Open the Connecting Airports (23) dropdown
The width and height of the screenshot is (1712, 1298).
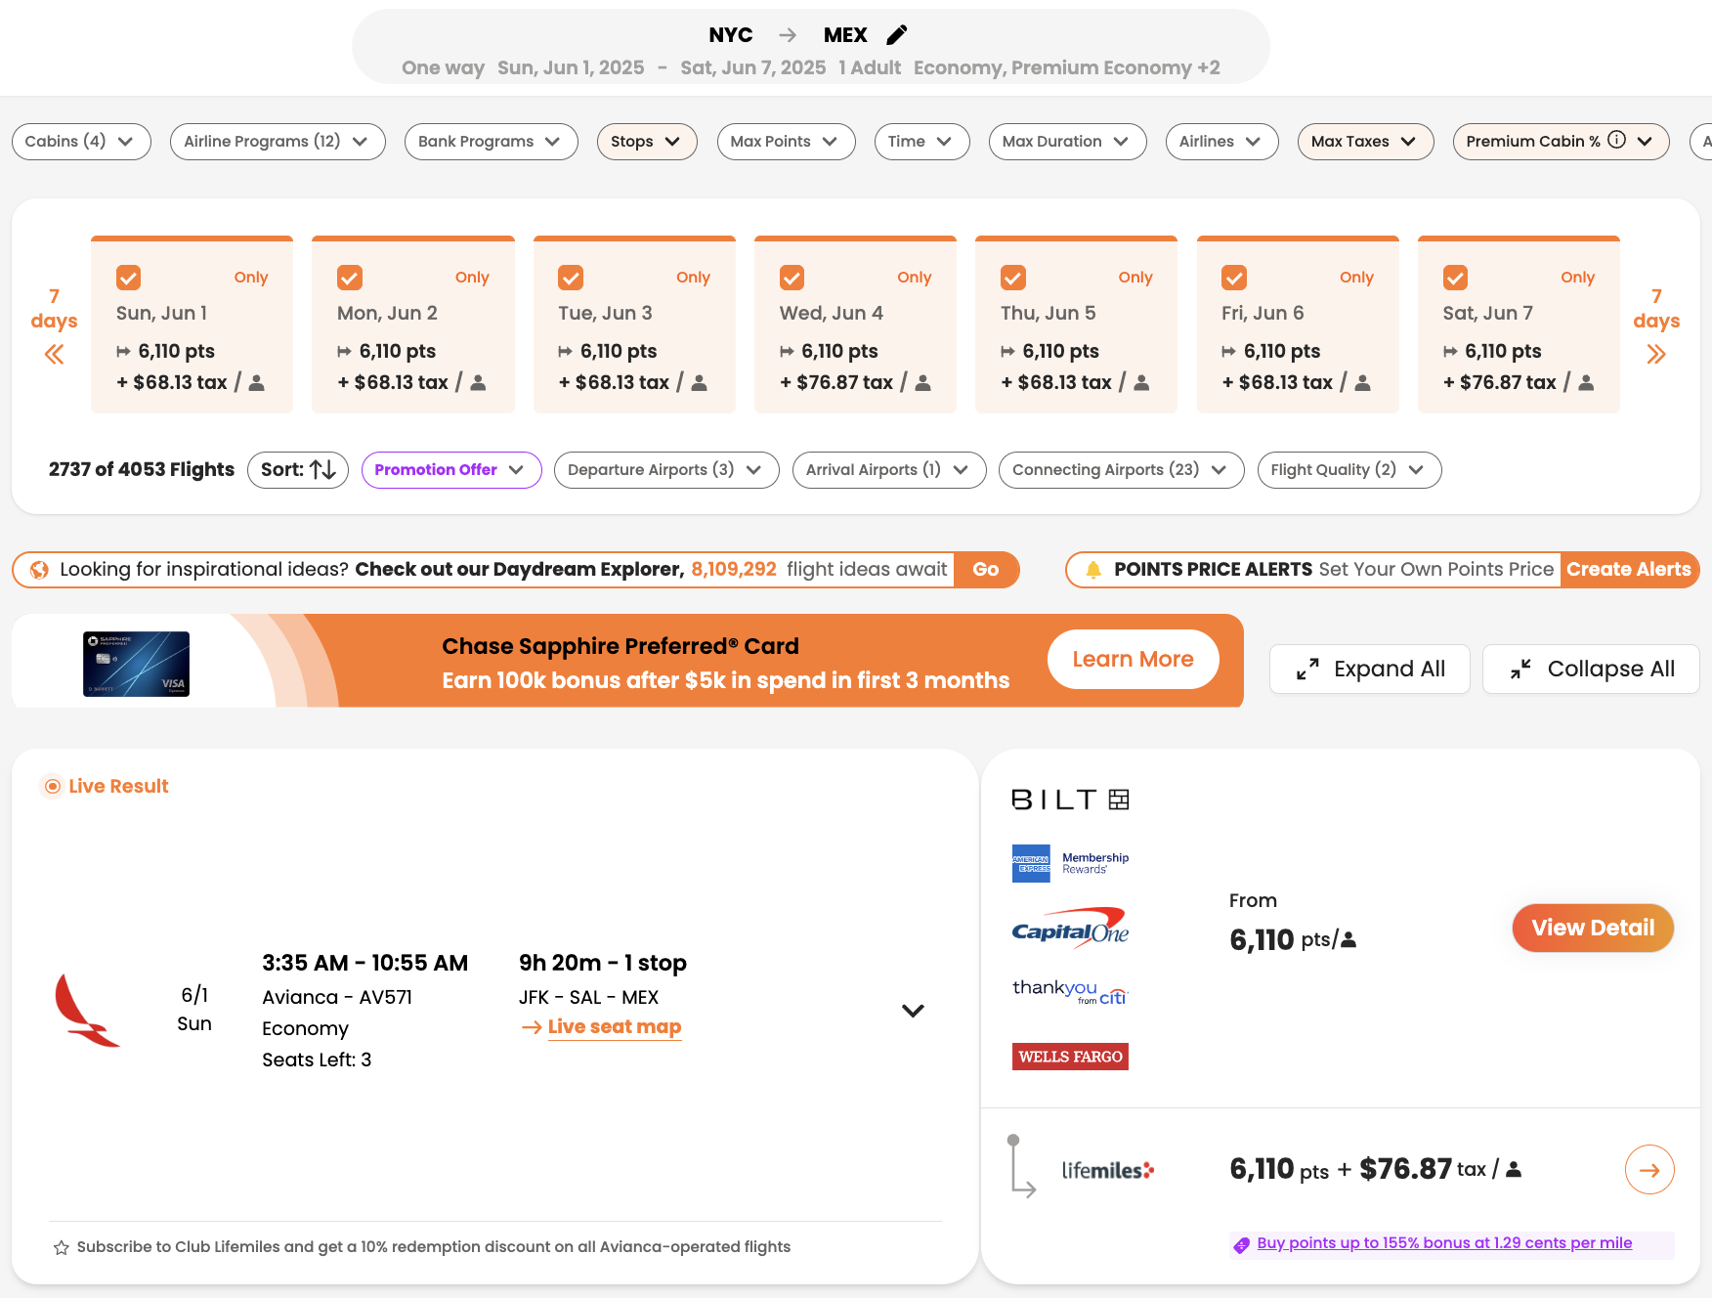click(1121, 470)
